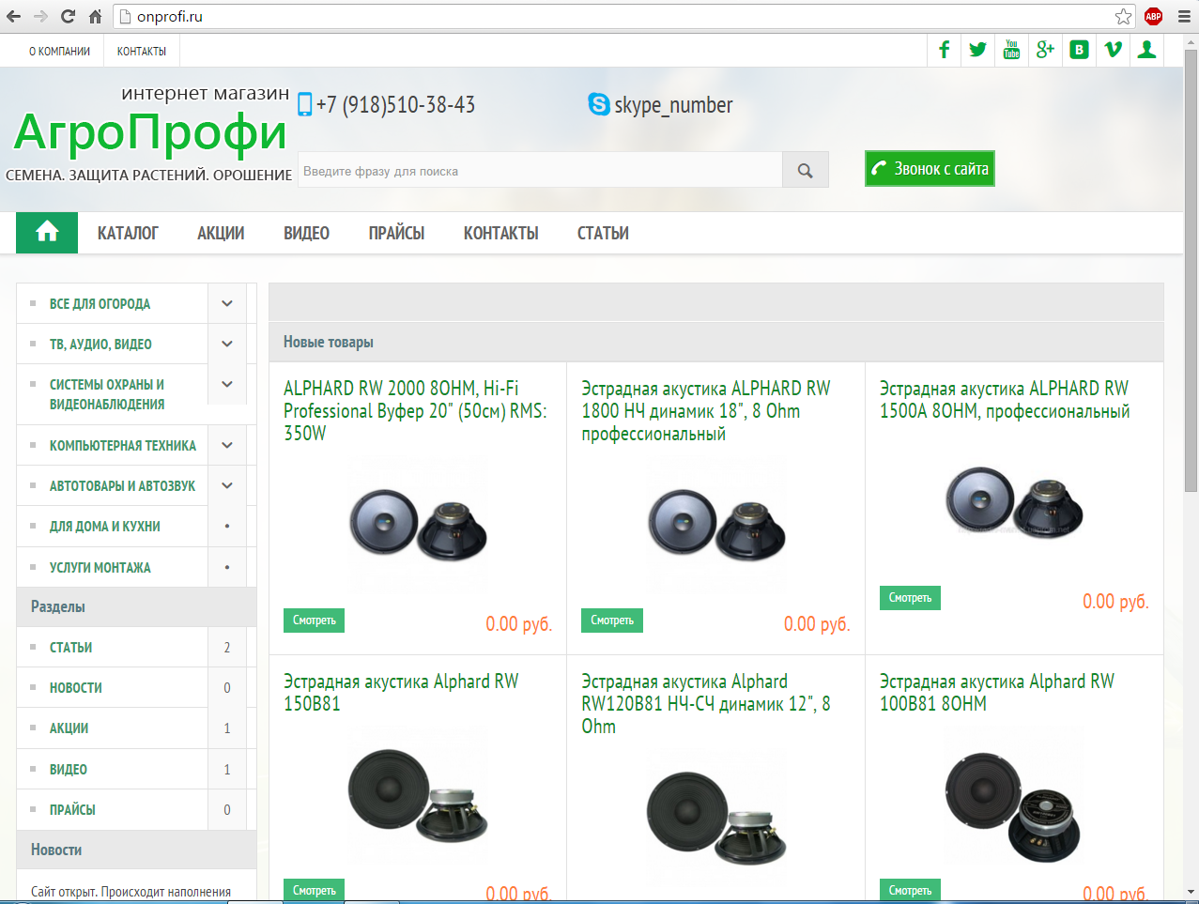Click Смотреть under ALPHARD RW 1800
The width and height of the screenshot is (1199, 904).
click(612, 620)
